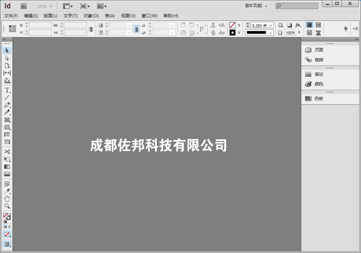Select the Type tool

point(7,90)
